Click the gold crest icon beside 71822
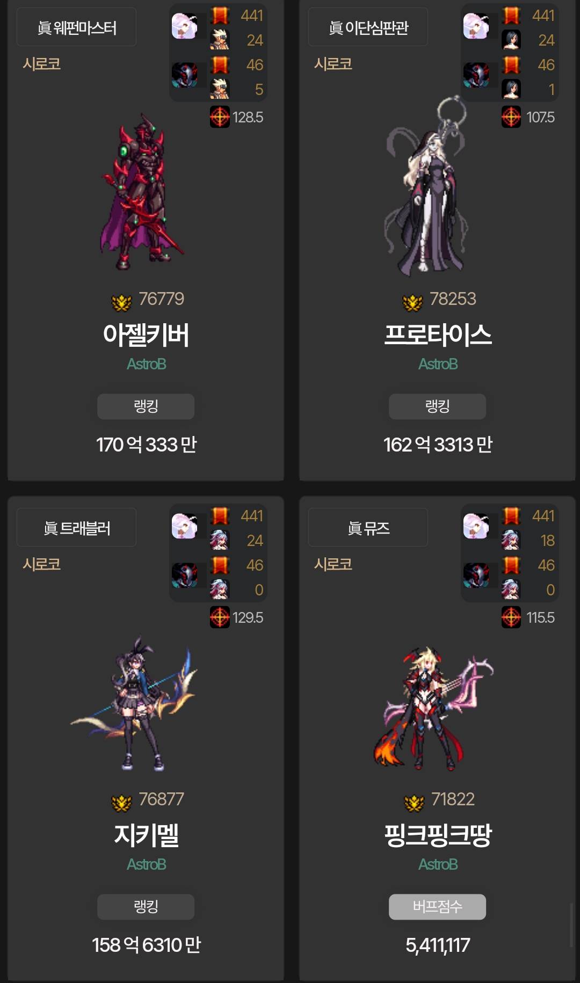 click(x=414, y=803)
